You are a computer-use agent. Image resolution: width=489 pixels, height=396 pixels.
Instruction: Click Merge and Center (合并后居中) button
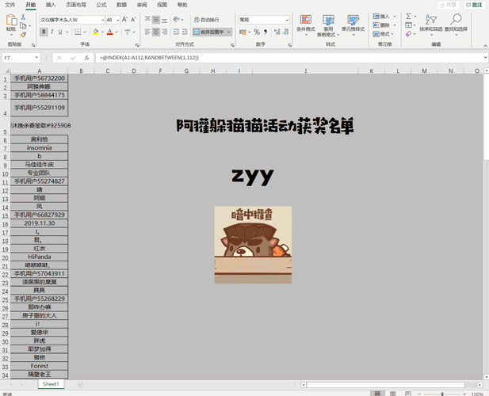click(210, 32)
